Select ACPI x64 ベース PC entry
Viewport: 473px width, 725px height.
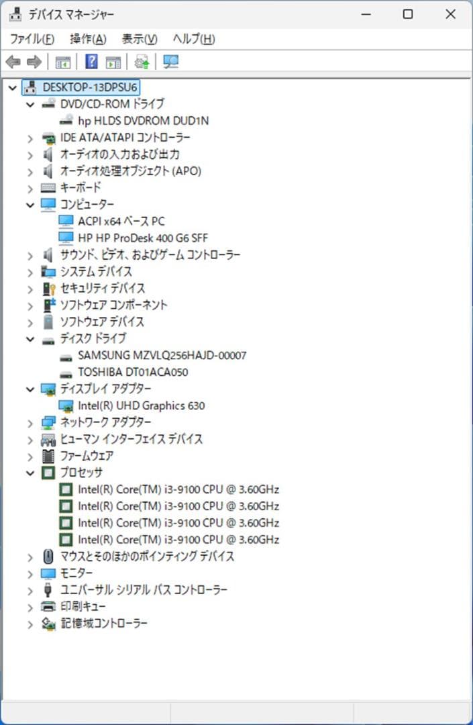coord(121,221)
